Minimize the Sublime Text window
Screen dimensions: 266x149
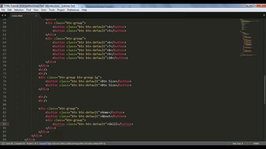249,5
